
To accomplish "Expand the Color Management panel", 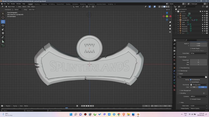I will coord(185,90).
